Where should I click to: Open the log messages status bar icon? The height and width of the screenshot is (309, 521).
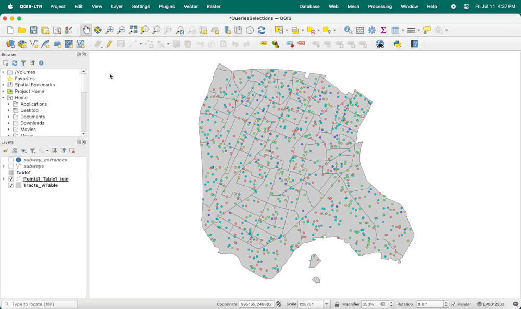(515, 304)
